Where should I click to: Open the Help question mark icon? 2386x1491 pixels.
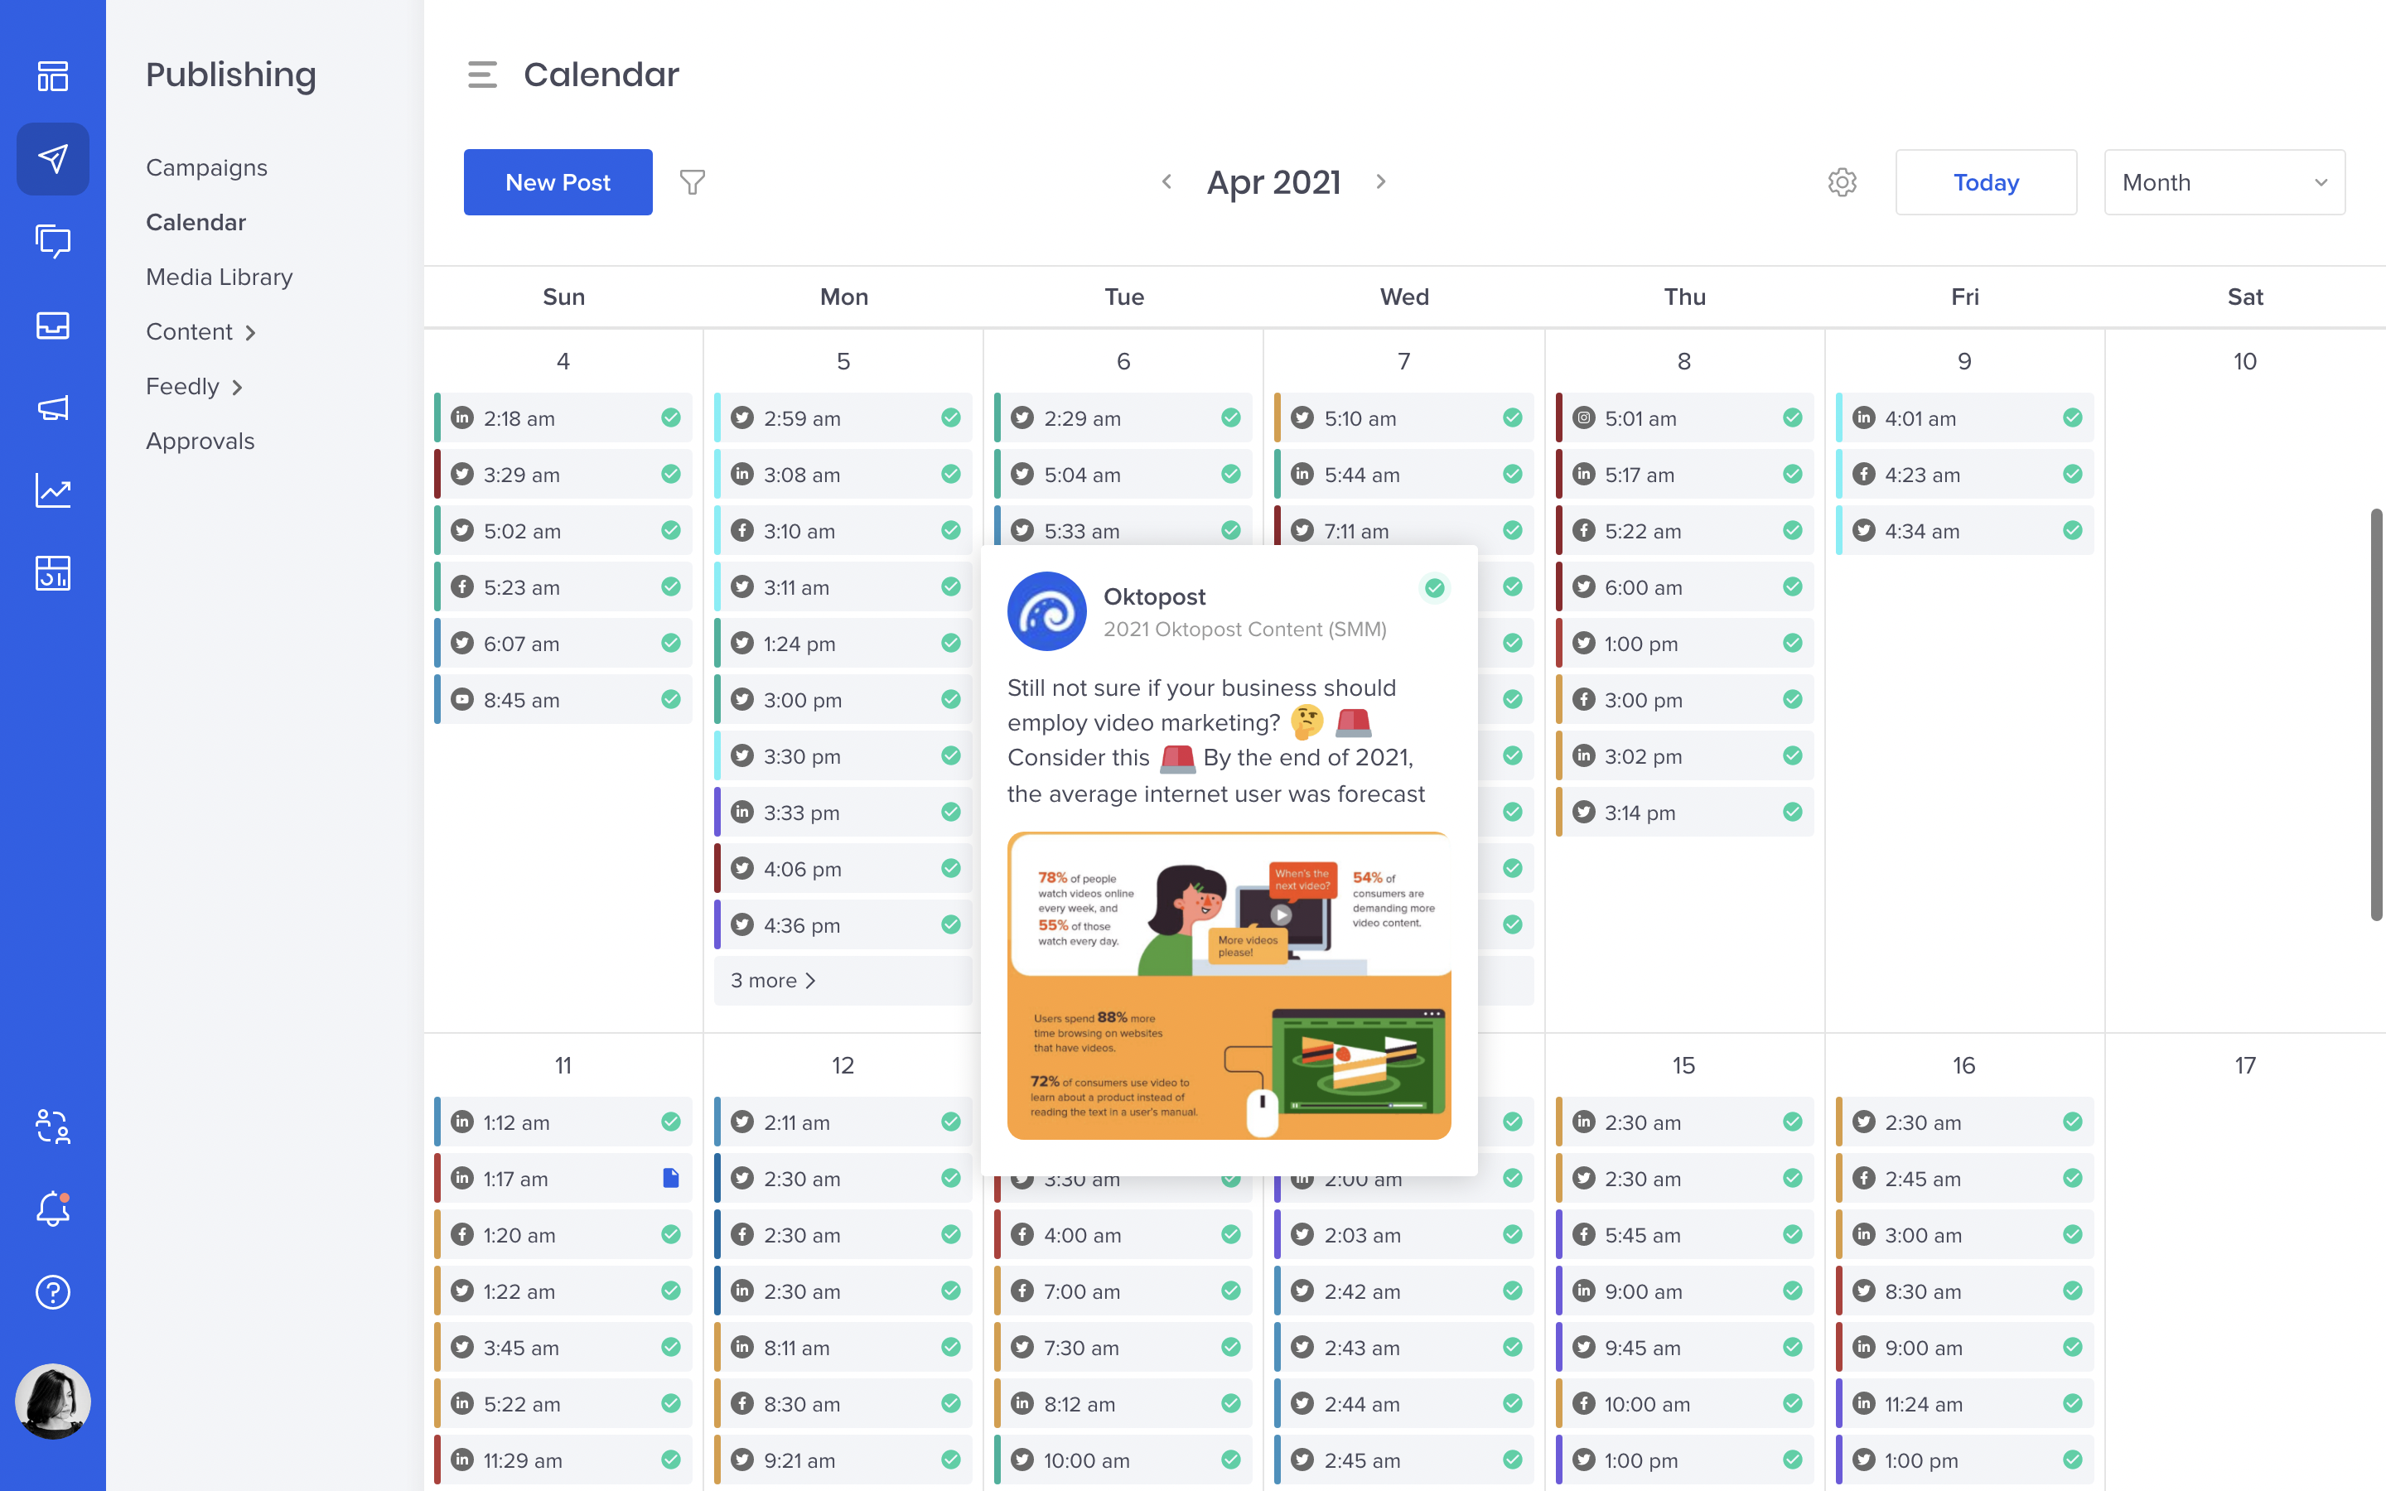click(x=53, y=1292)
